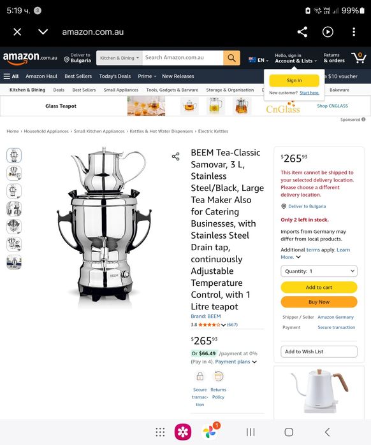The height and width of the screenshot is (445, 371).
Task: Open Today's Deals in nav bar
Action: click(x=115, y=76)
